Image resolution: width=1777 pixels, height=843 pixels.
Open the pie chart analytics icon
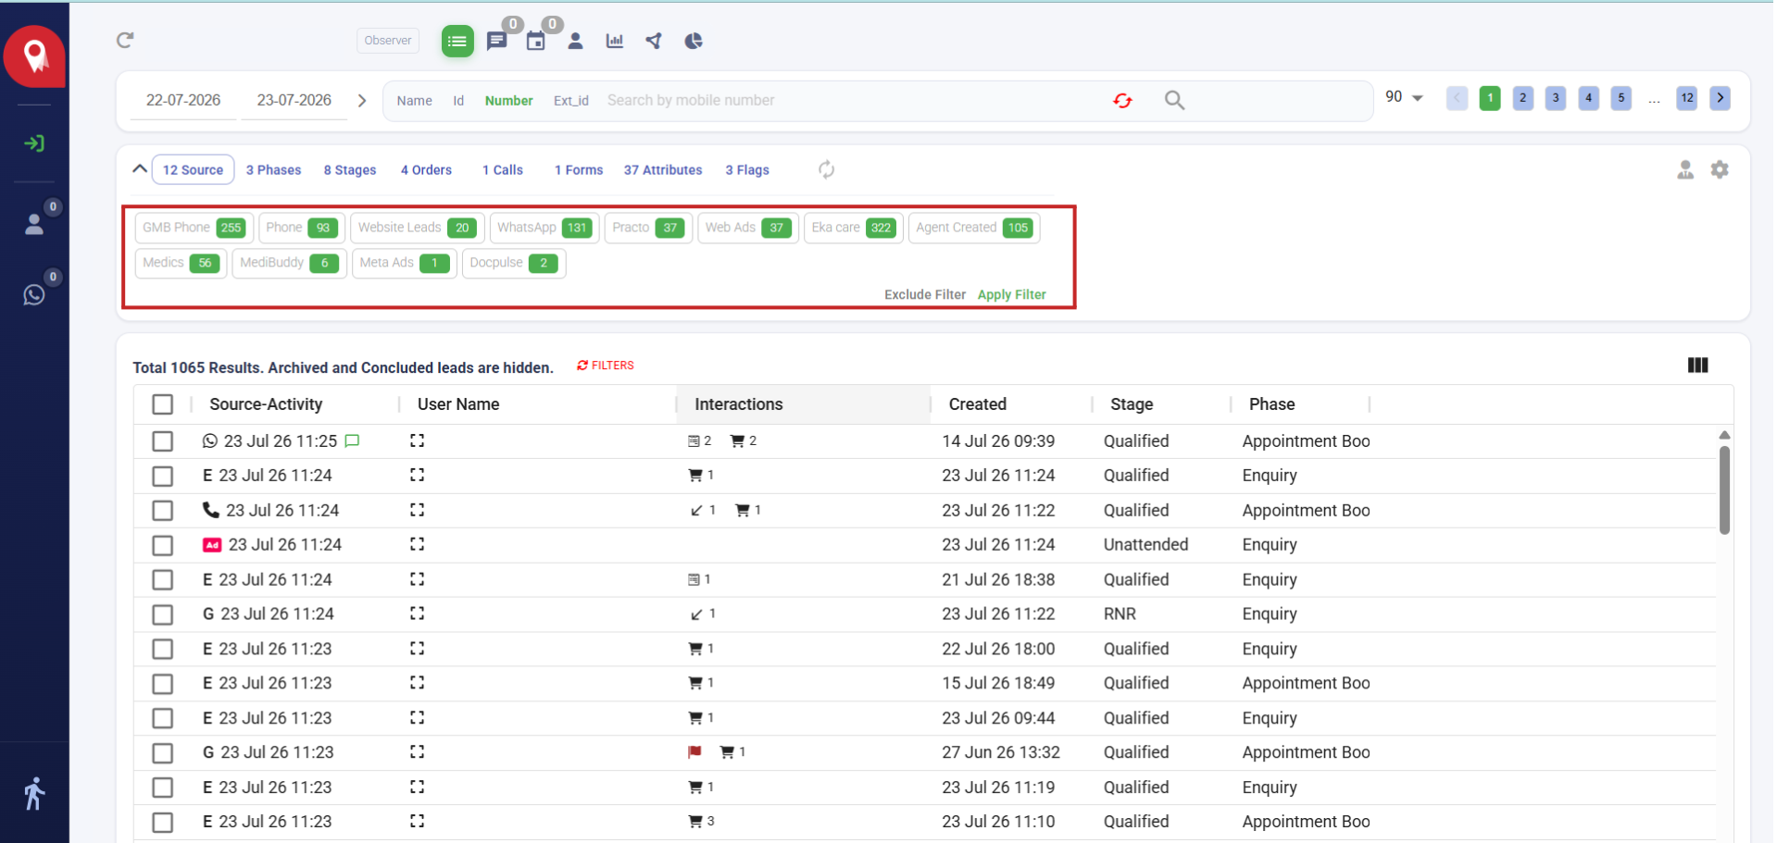694,41
